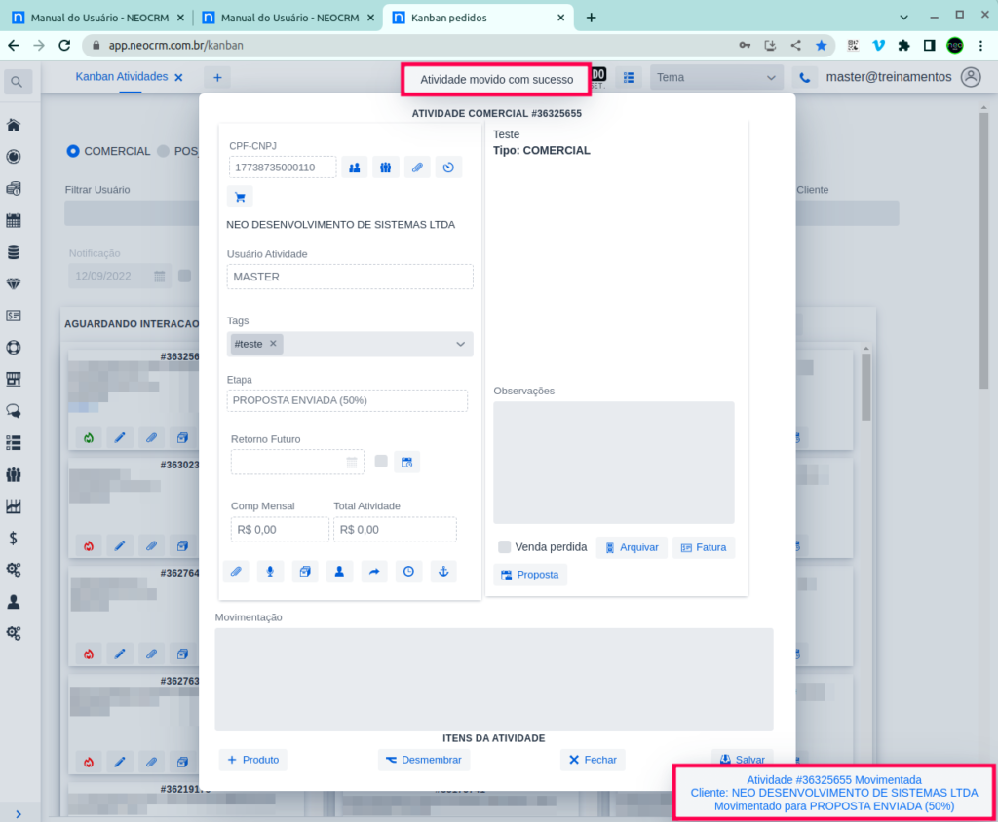Expand the Tags dropdown
Screen dimensions: 998x822
point(460,344)
